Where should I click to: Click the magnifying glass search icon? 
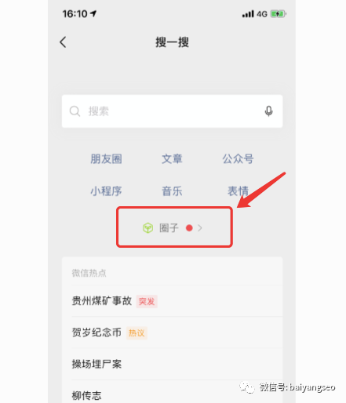point(75,111)
